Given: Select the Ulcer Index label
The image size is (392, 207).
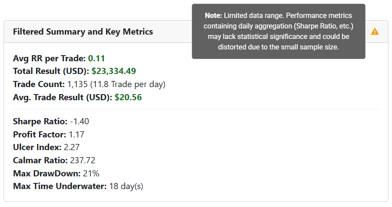Looking at the screenshot, I should pyautogui.click(x=37, y=147).
